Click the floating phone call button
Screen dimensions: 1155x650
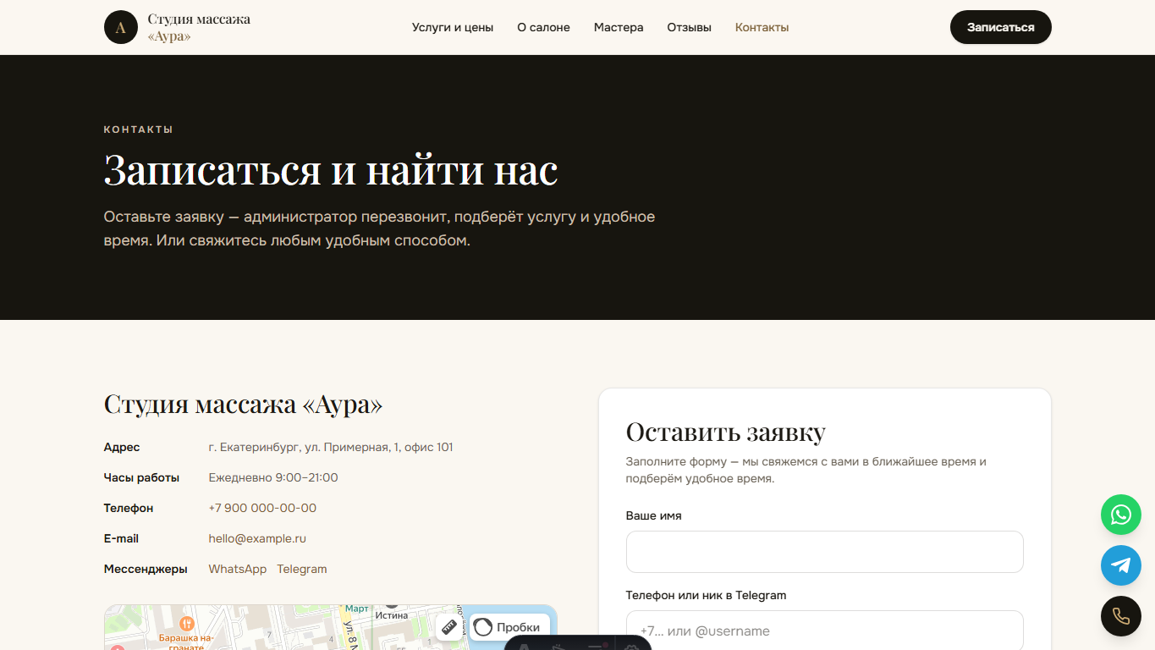[1121, 616]
